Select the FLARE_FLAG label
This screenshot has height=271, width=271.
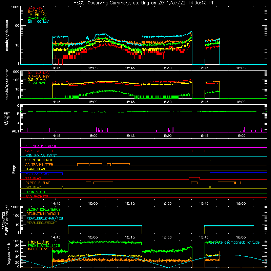[35, 169]
